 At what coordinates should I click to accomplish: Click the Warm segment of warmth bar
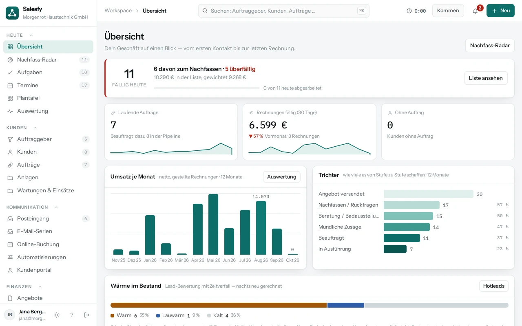tap(219, 305)
